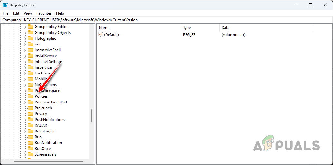Click the registry path address bar
The height and width of the screenshot is (165, 333).
tap(166, 20)
